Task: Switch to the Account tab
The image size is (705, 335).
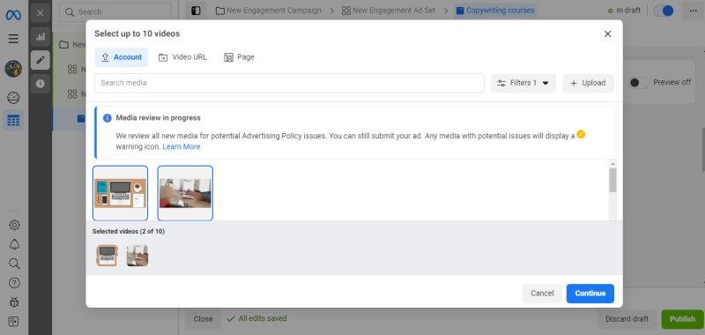Action: pos(122,57)
